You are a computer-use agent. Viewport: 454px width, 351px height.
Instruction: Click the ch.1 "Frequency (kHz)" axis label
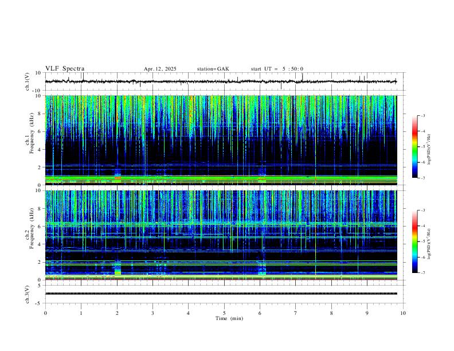click(32, 133)
